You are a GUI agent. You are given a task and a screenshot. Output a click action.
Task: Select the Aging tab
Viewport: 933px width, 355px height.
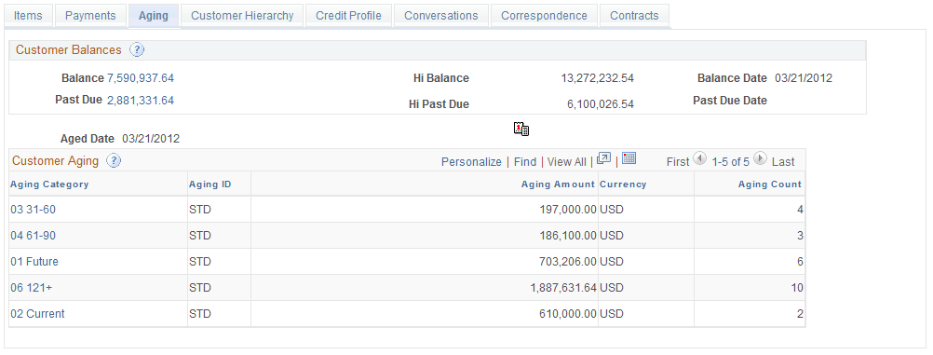coord(154,16)
